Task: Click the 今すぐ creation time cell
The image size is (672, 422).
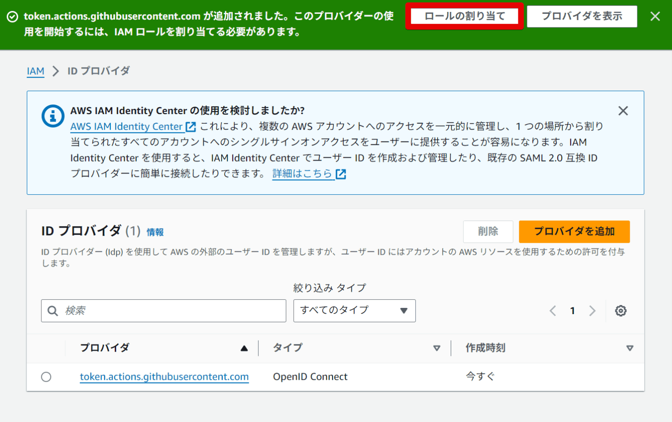Action: click(480, 377)
